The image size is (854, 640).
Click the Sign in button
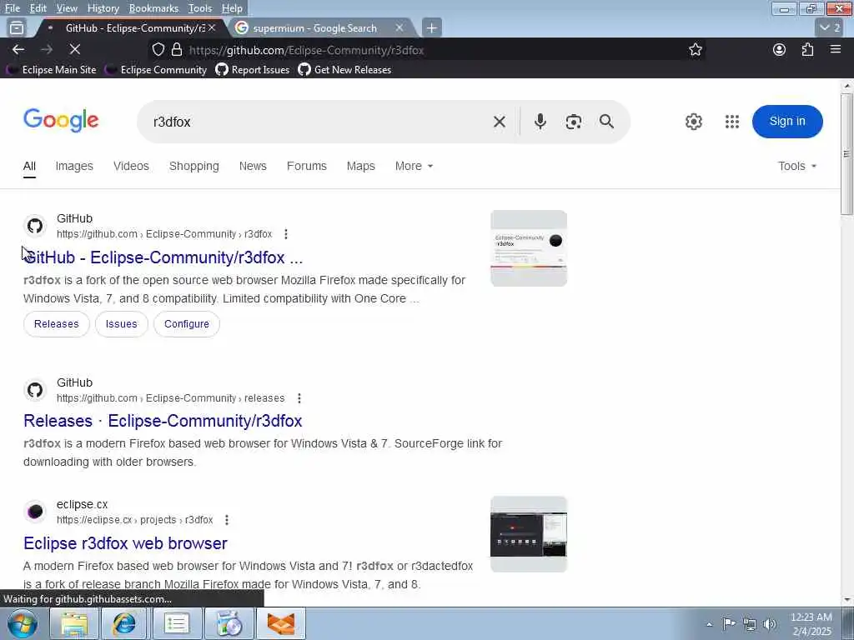(787, 122)
